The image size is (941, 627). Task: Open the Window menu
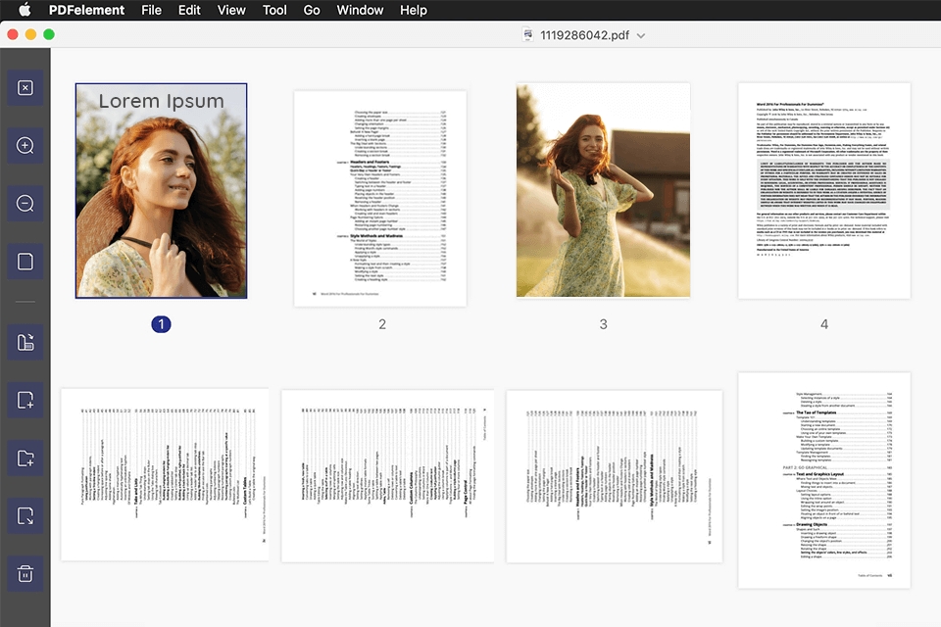pyautogui.click(x=360, y=10)
